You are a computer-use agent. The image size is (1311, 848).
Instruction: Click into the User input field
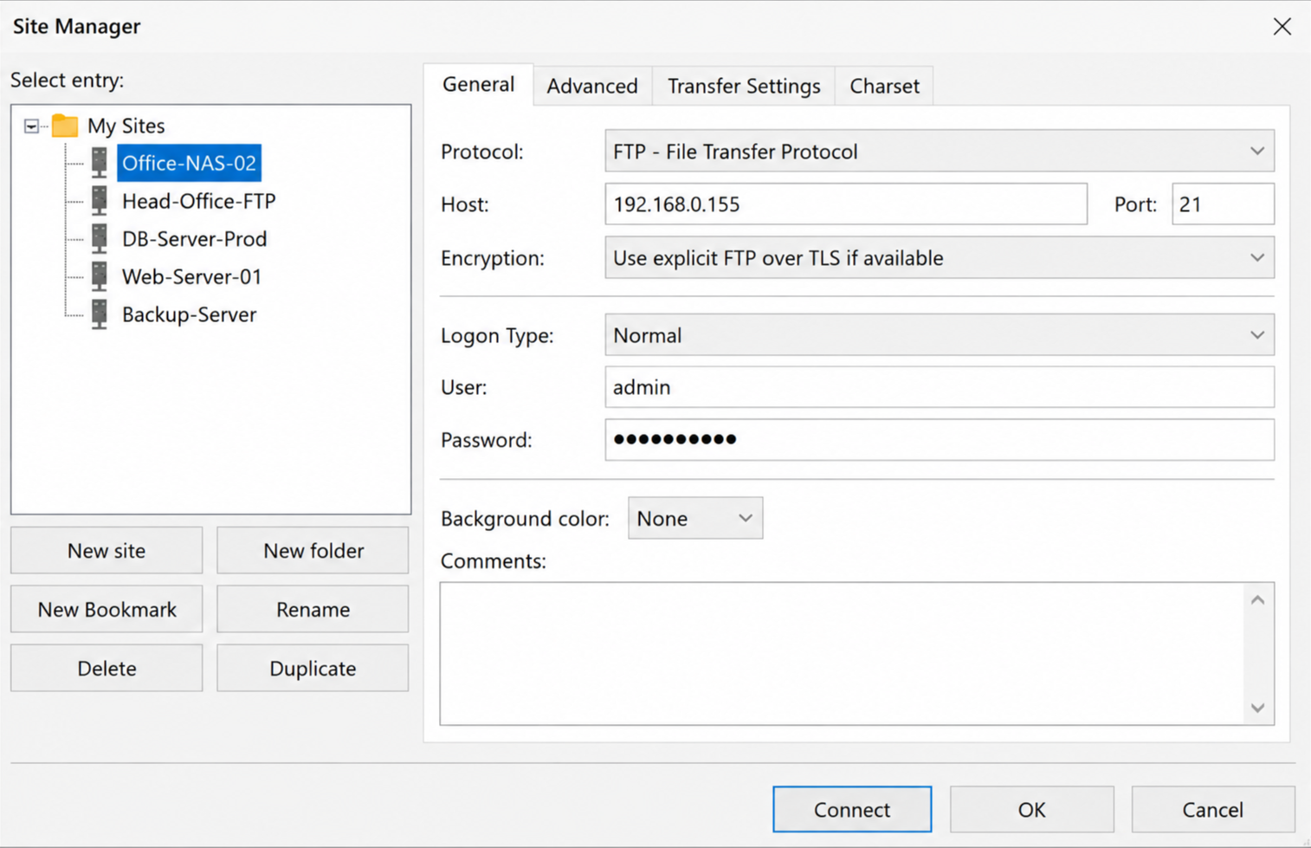(x=940, y=387)
